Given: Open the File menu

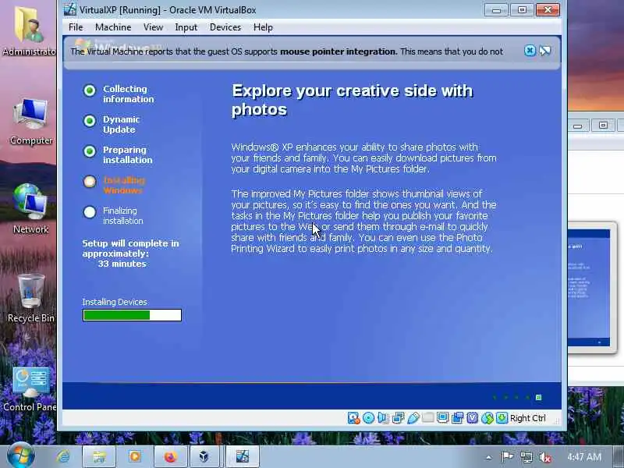Looking at the screenshot, I should click(x=76, y=27).
